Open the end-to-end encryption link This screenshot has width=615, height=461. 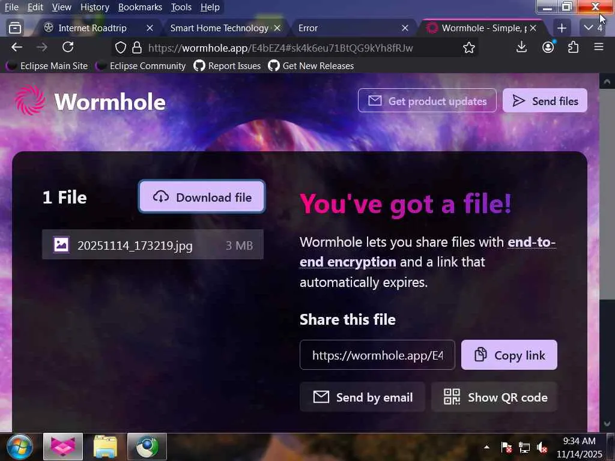pyautogui.click(x=428, y=252)
